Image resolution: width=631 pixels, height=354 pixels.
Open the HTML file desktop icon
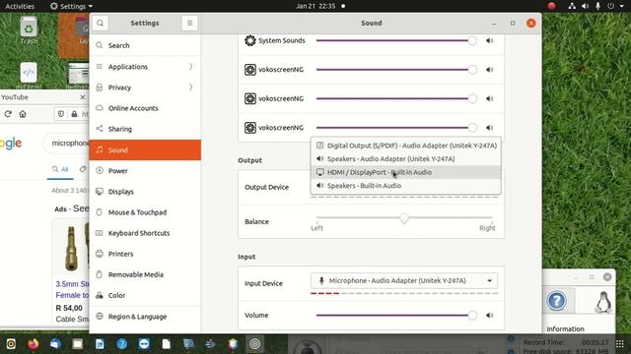point(29,75)
